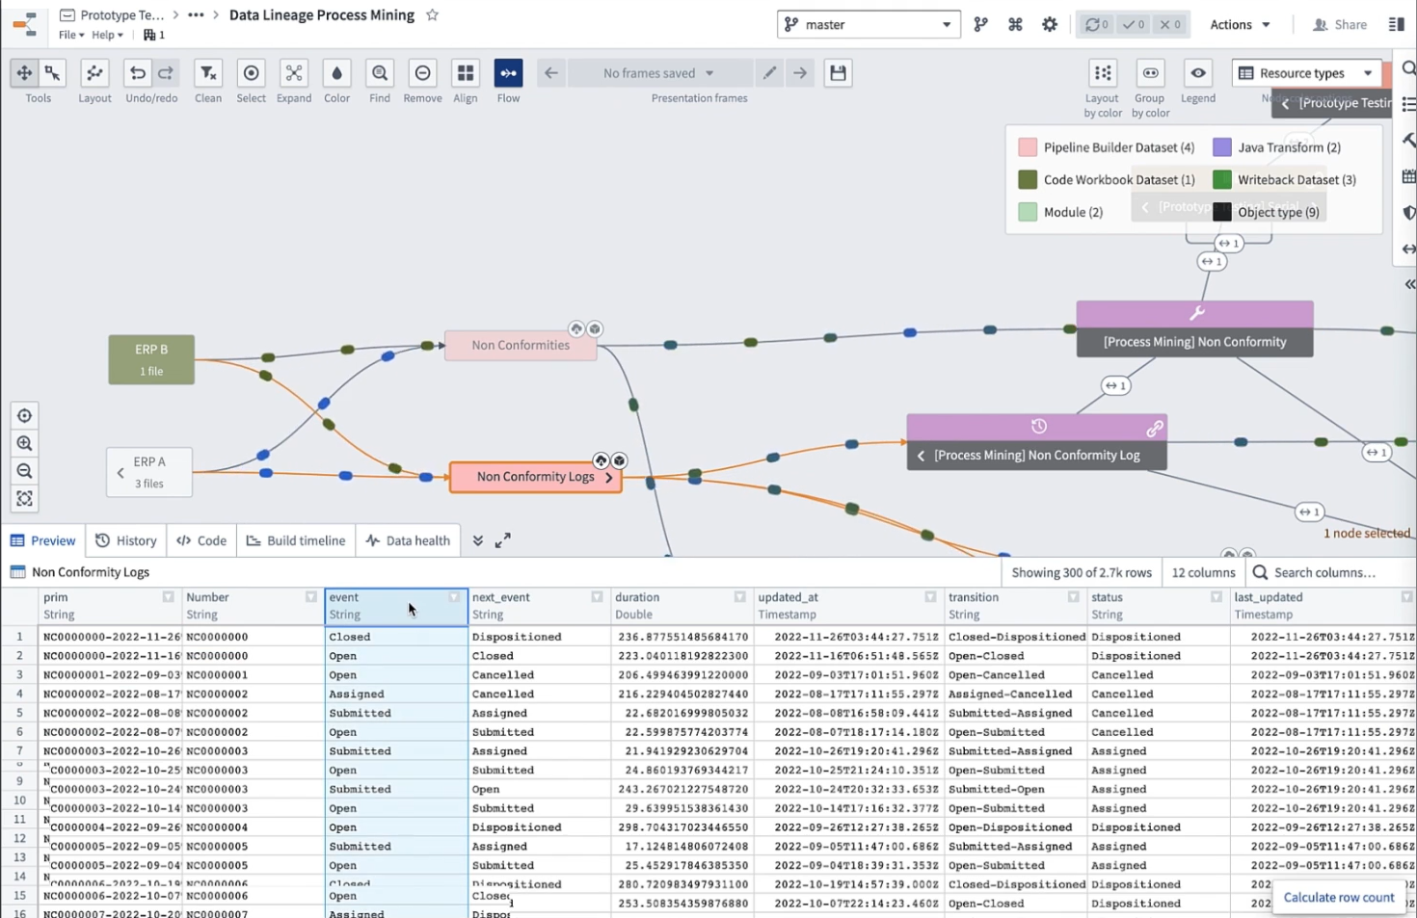Viewport: 1417px width, 918px height.
Task: Open filter dropdown on duration column
Action: pos(739,597)
